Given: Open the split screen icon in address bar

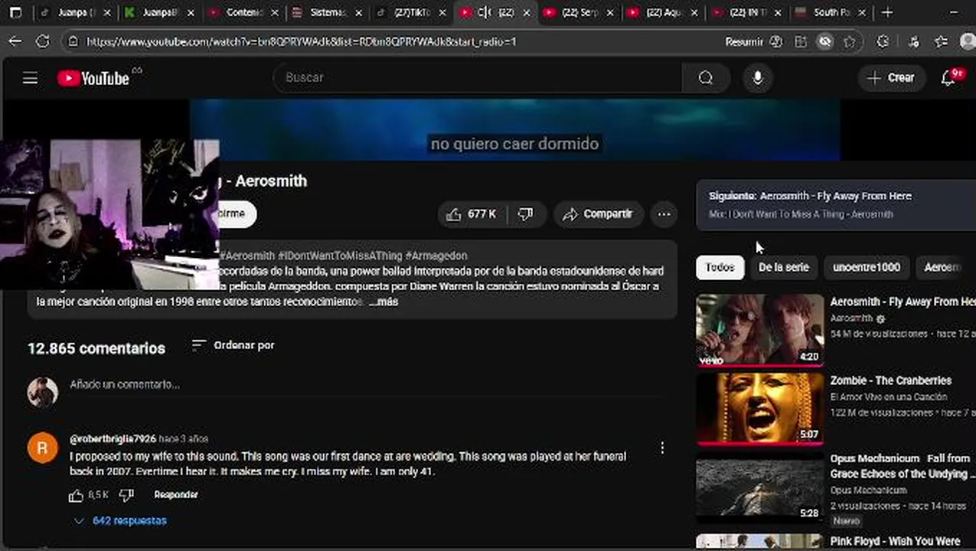Looking at the screenshot, I should pos(801,42).
